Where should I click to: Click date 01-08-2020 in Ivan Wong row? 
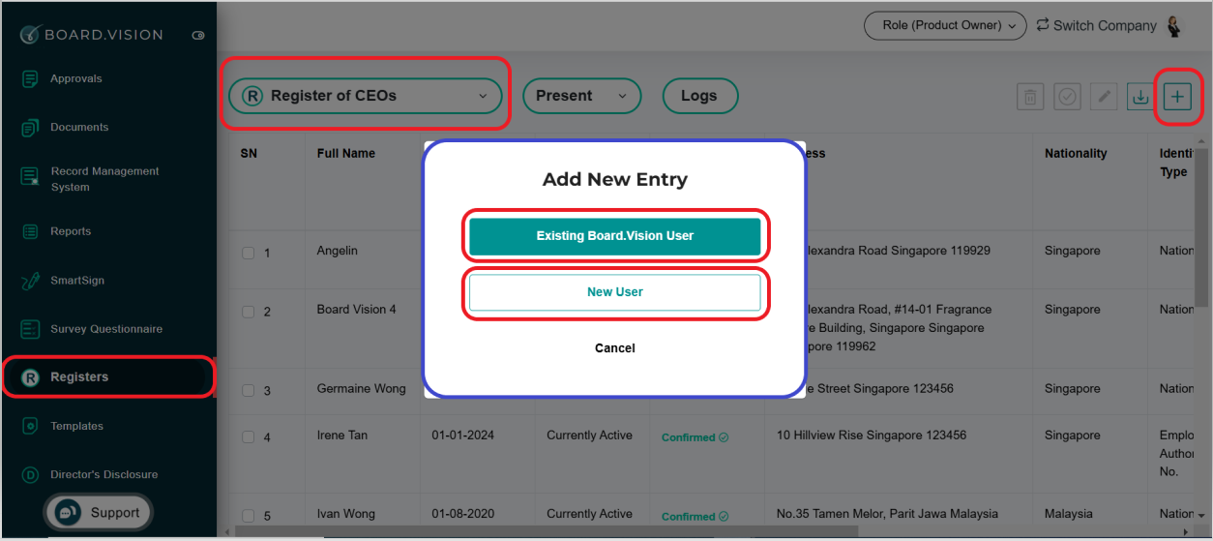[x=463, y=514]
